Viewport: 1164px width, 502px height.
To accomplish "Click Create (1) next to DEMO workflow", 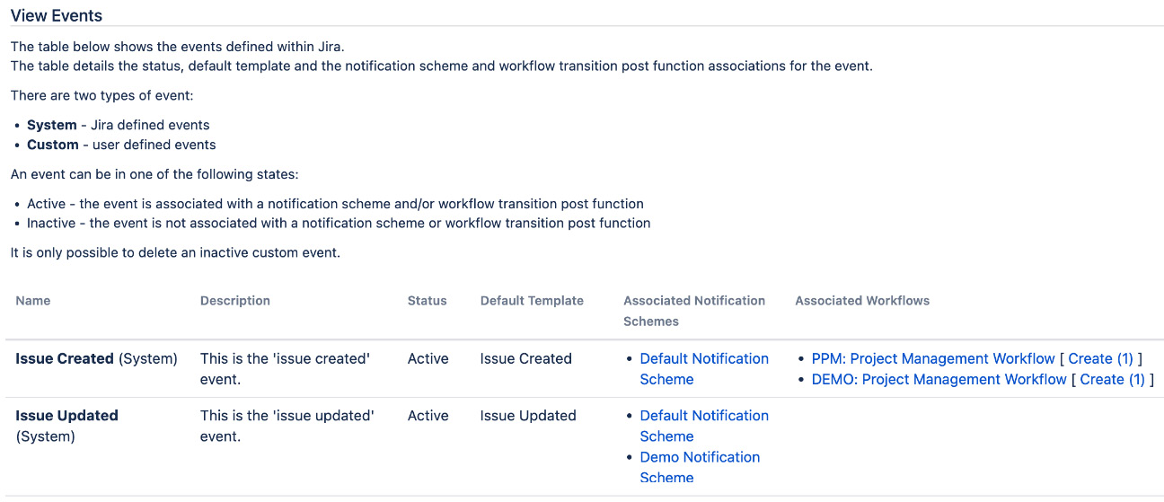I will pos(1112,380).
